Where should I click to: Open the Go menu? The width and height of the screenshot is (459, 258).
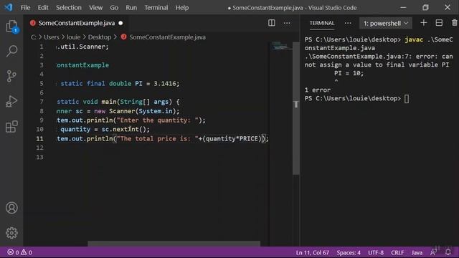coord(114,8)
